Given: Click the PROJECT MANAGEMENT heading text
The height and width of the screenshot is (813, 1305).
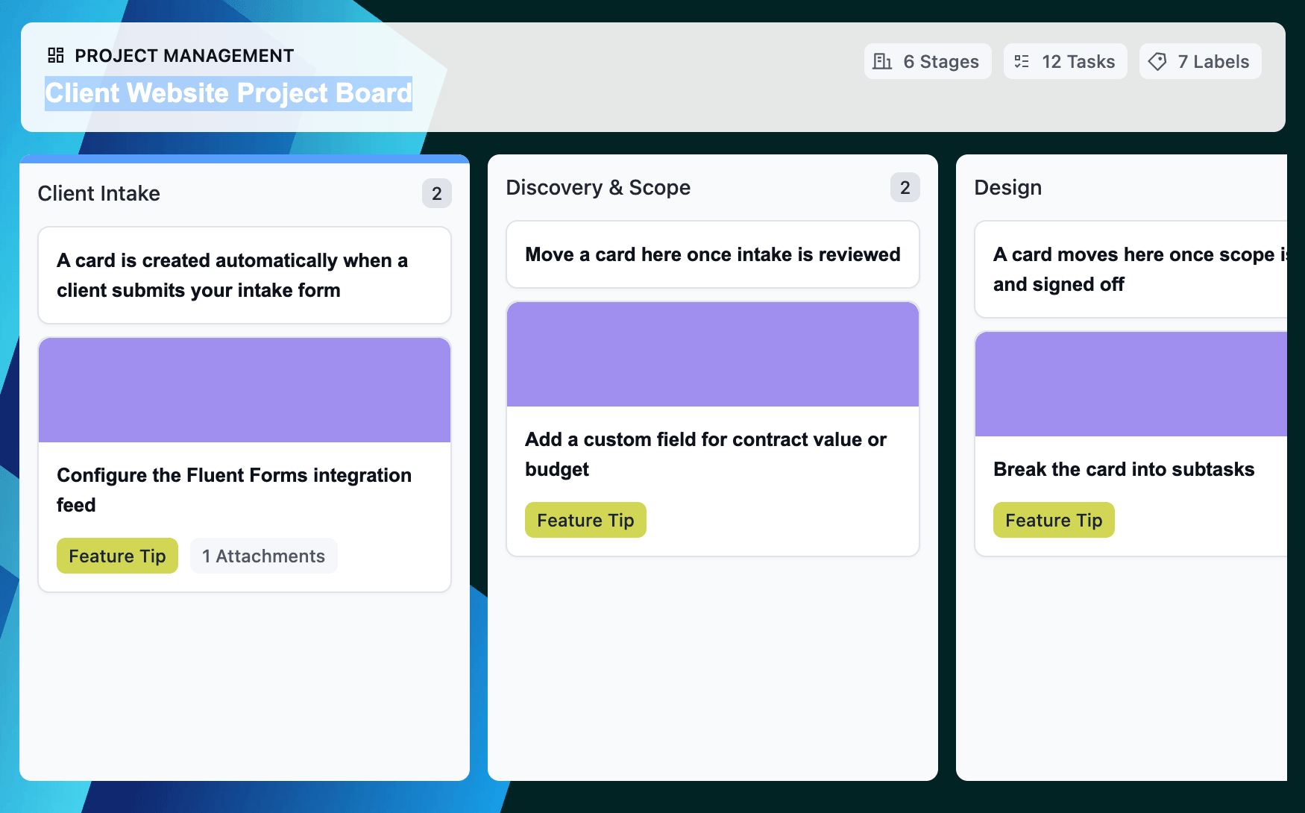Looking at the screenshot, I should (x=184, y=56).
